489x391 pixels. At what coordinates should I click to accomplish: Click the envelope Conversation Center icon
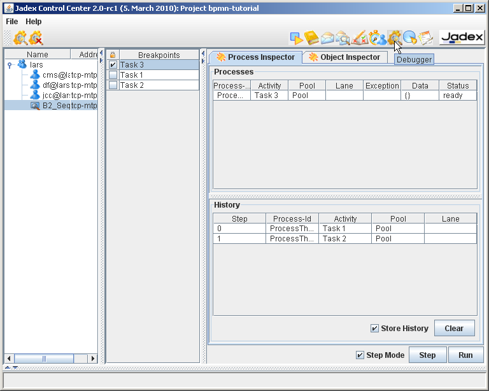click(x=327, y=38)
